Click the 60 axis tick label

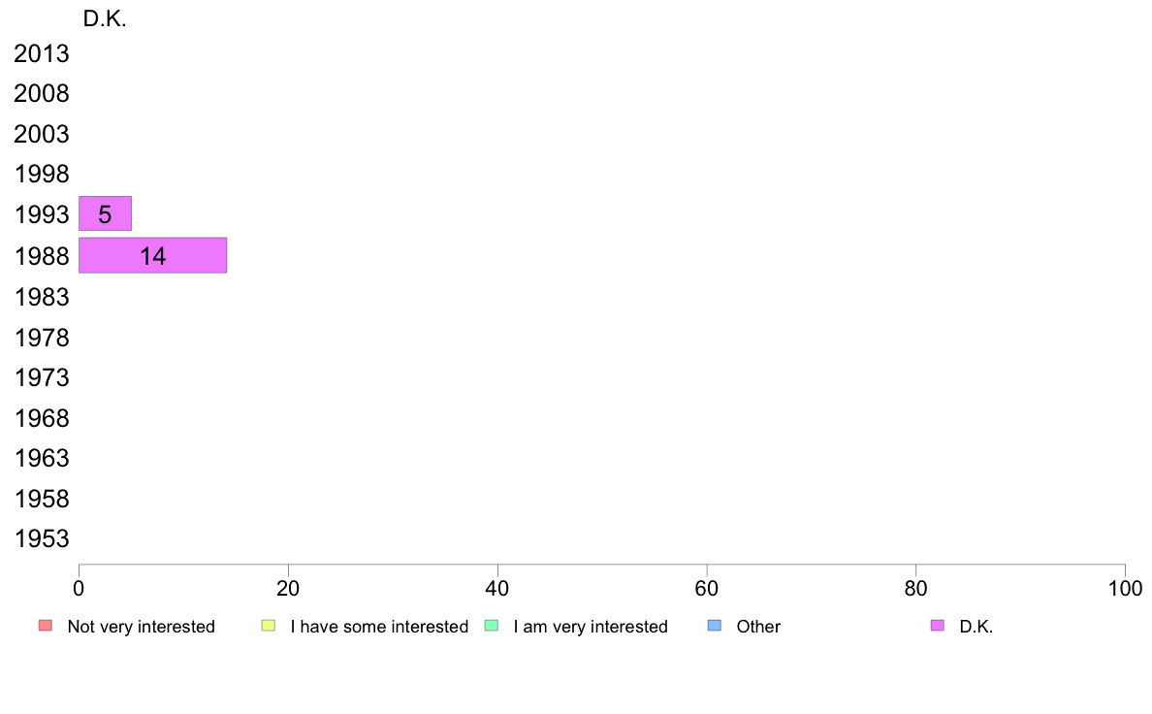(707, 588)
